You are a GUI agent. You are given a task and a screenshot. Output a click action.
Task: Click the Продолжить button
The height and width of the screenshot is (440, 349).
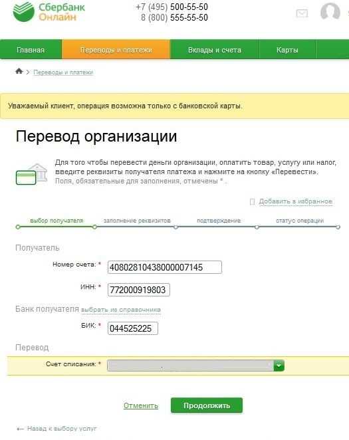click(x=207, y=405)
